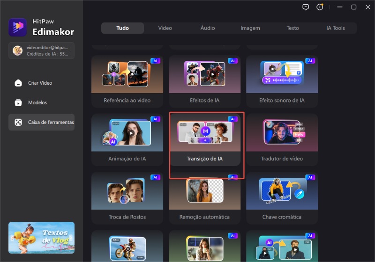Image resolution: width=375 pixels, height=262 pixels.
Task: Click the user avatar picture
Action: [17, 51]
